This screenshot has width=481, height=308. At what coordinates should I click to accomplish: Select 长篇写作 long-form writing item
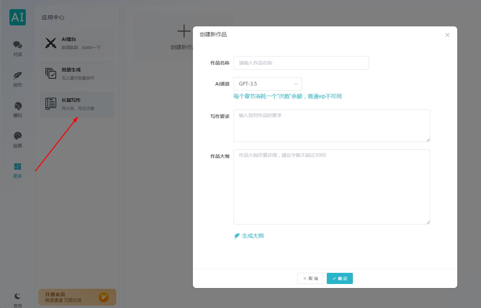pyautogui.click(x=77, y=104)
